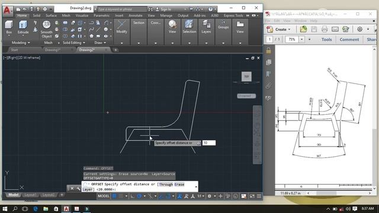Open the Surface ribbon tab
The image size is (379, 213).
[x=51, y=15]
